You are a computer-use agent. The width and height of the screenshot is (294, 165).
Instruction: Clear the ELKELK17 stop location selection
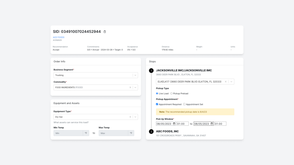(x=226, y=81)
